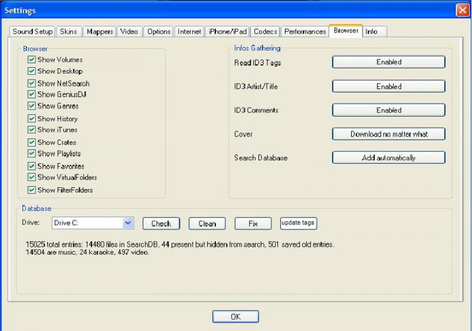Disable Show GeniusDJ option
Screen dimensions: 472x331
point(32,94)
